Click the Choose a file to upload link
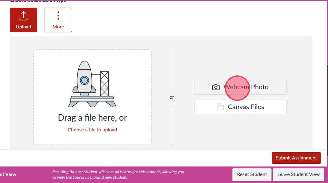328x183 pixels. (92, 130)
